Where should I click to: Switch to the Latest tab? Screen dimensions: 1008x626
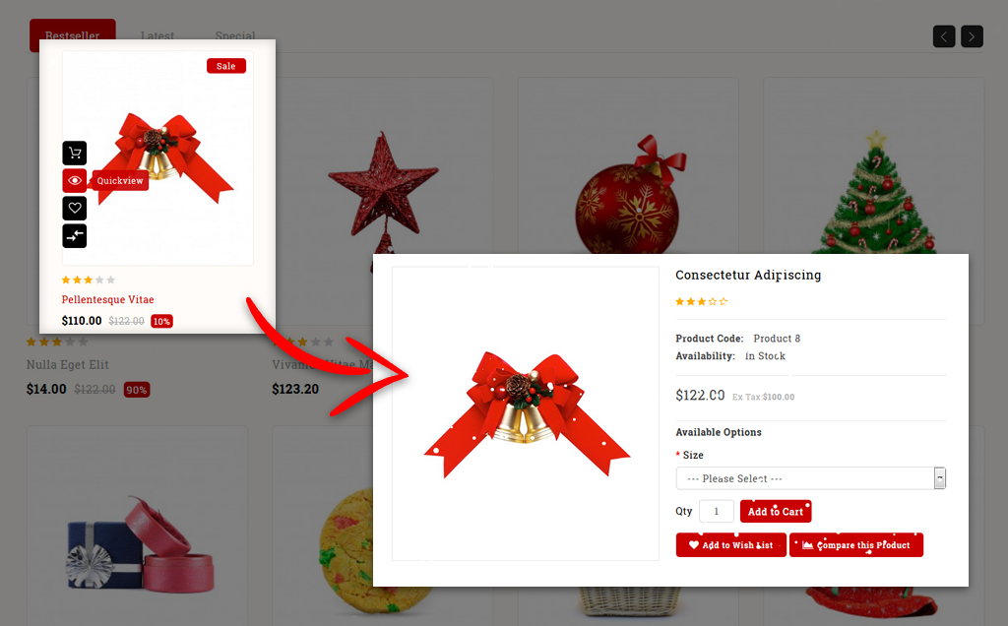point(157,36)
